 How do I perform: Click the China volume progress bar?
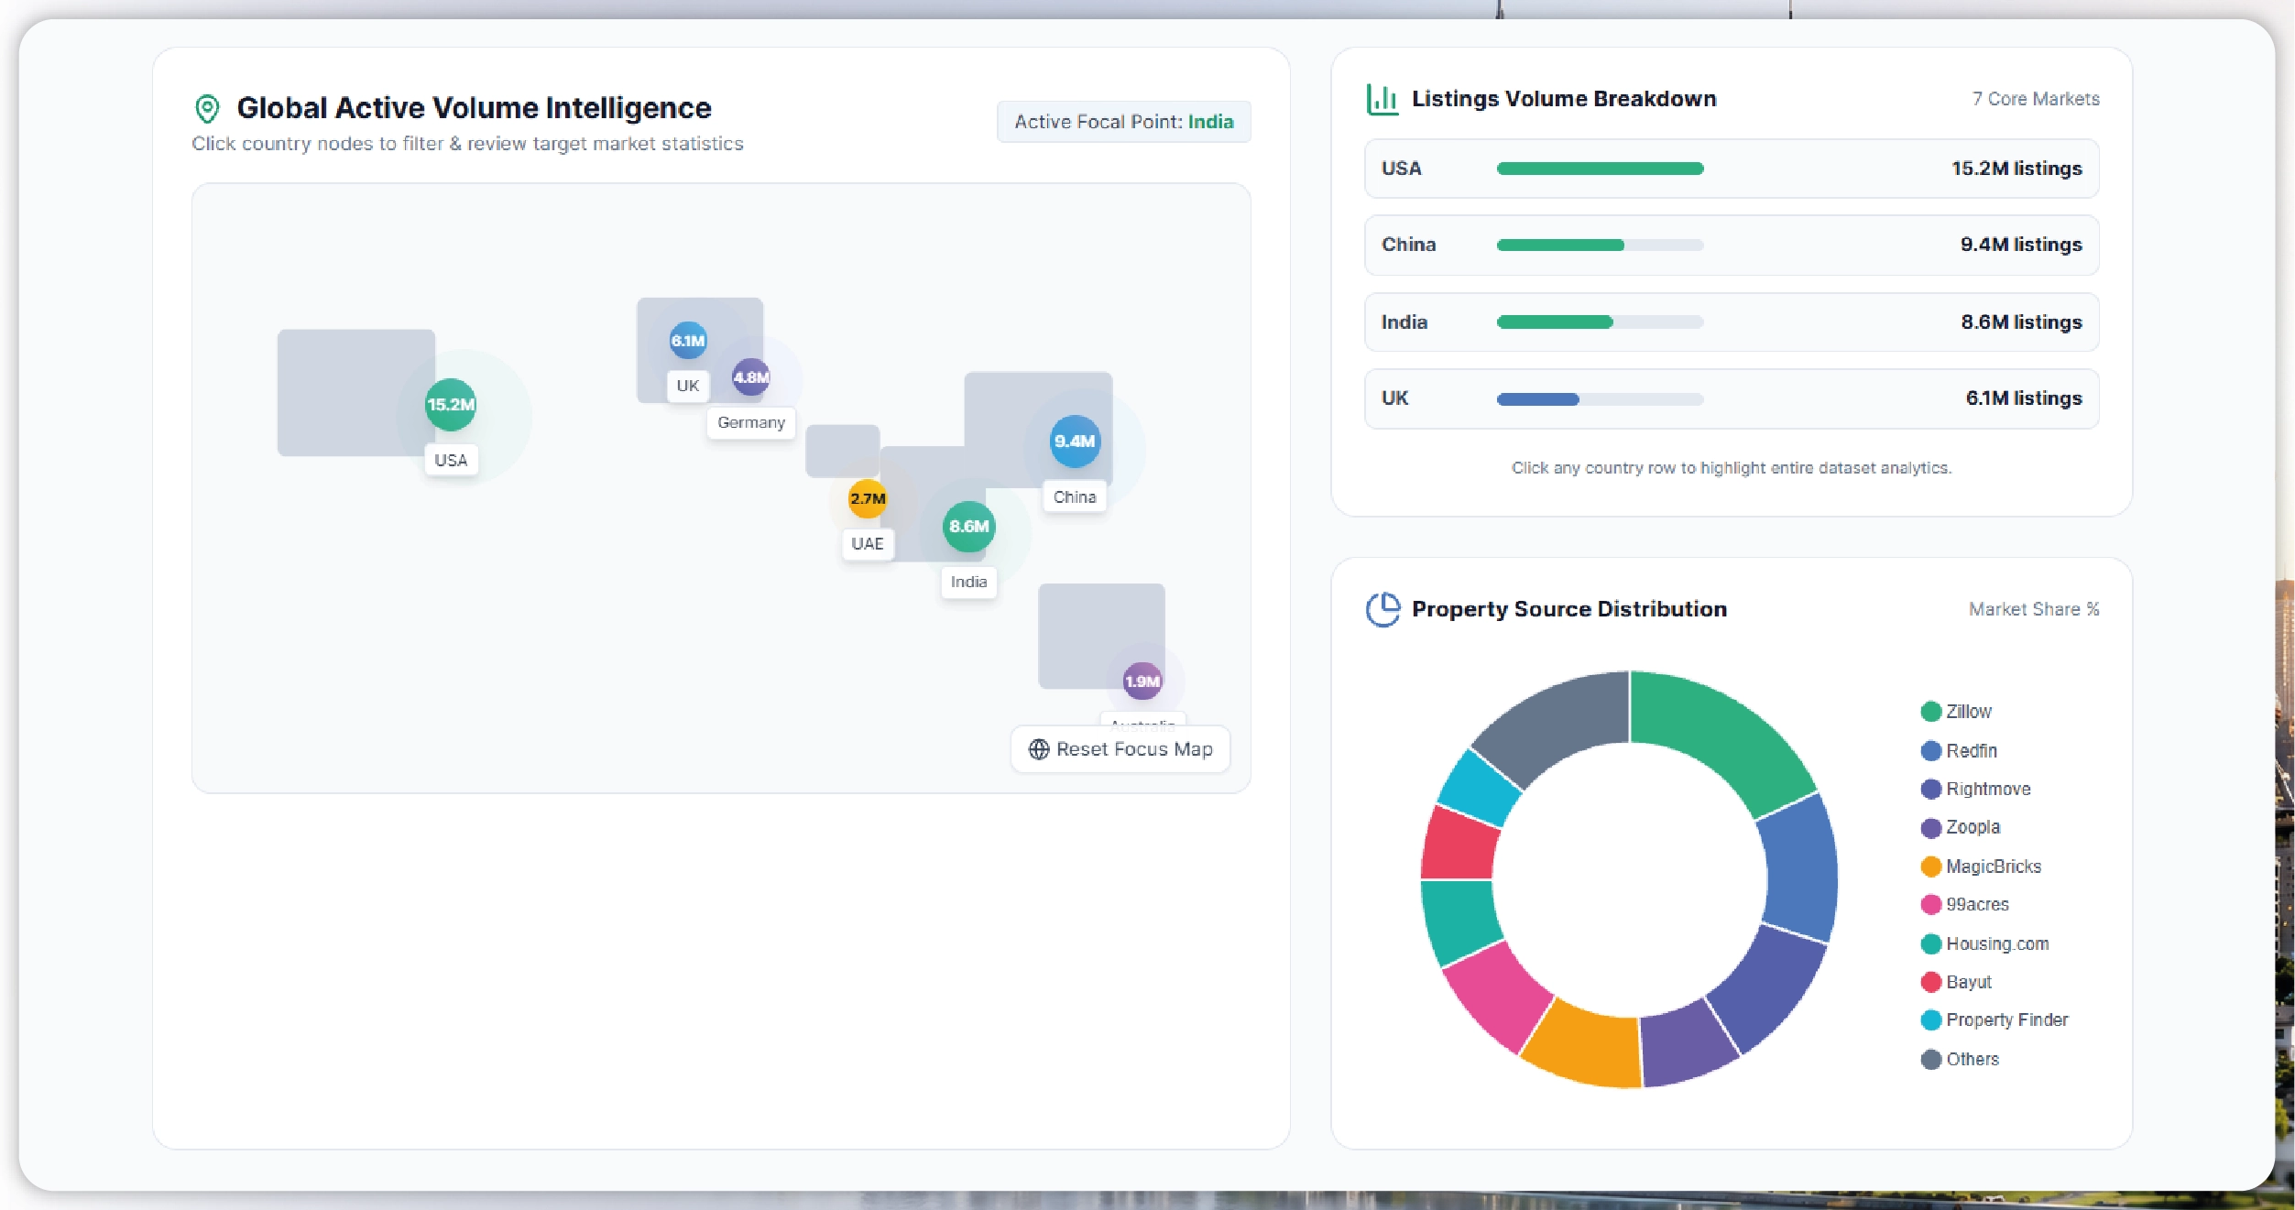1600,245
